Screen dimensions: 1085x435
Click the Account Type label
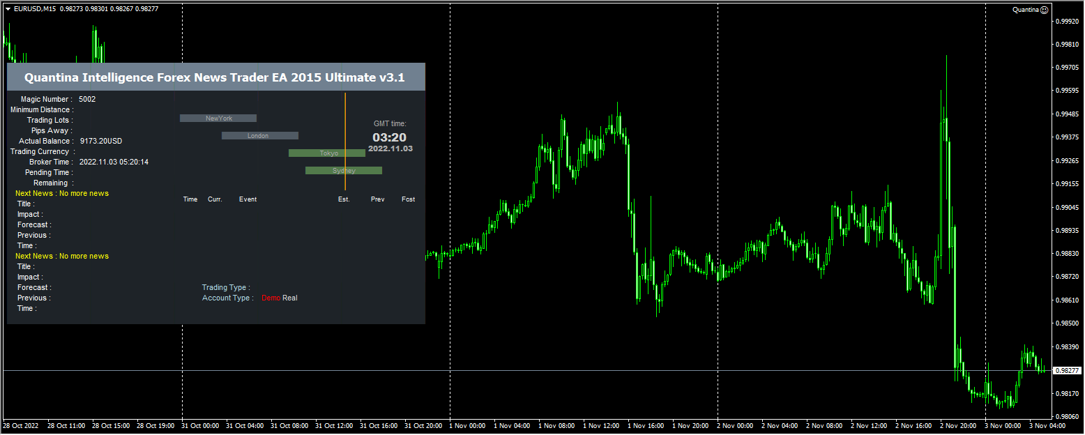228,298
